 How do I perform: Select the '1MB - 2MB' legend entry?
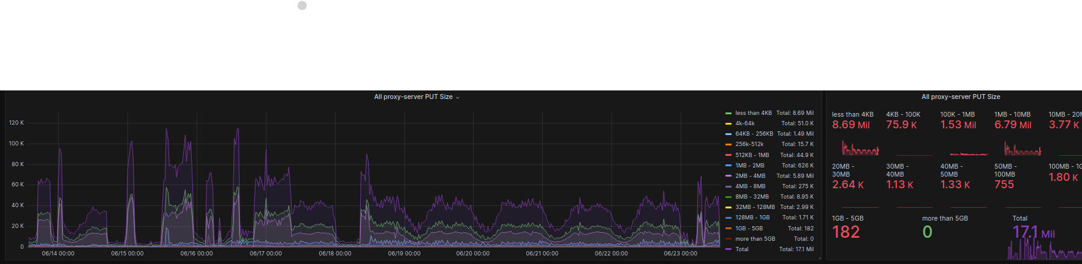[750, 166]
